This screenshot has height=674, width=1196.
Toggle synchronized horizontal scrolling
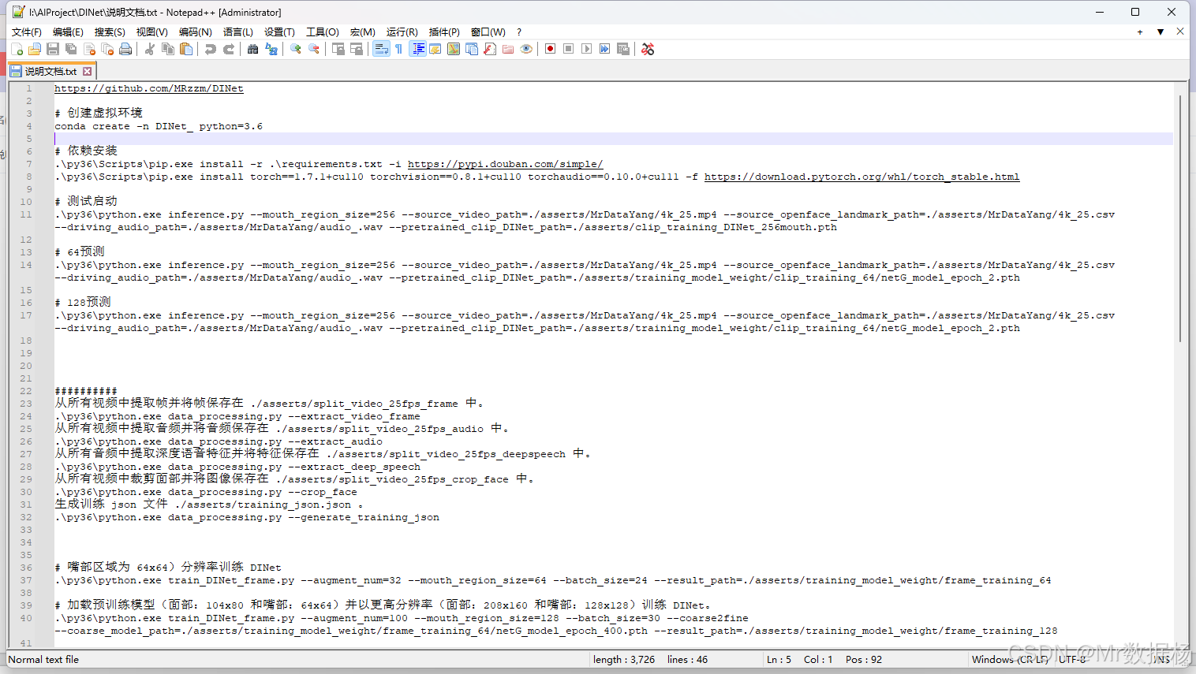pyautogui.click(x=357, y=49)
